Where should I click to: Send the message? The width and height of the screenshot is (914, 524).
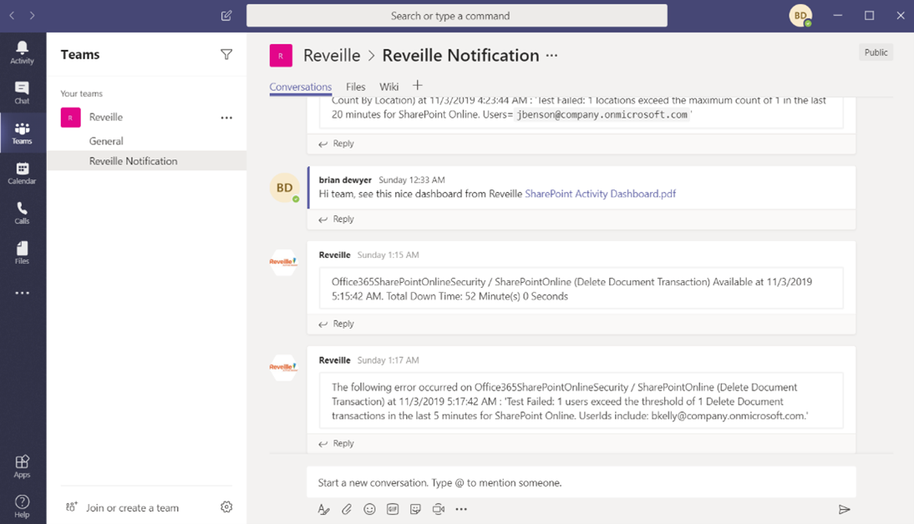point(844,510)
